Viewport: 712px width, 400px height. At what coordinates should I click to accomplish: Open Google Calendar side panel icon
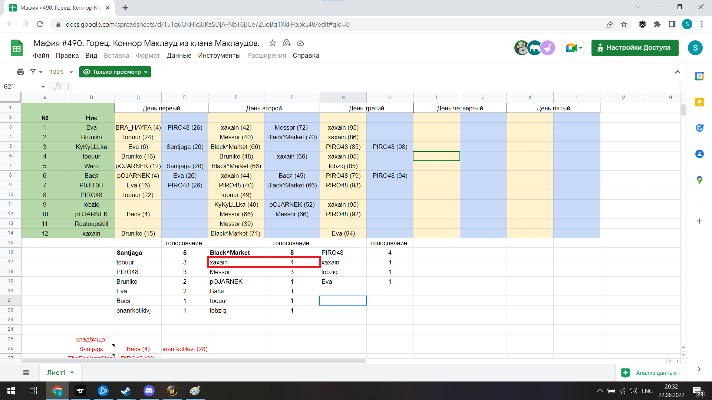click(699, 76)
